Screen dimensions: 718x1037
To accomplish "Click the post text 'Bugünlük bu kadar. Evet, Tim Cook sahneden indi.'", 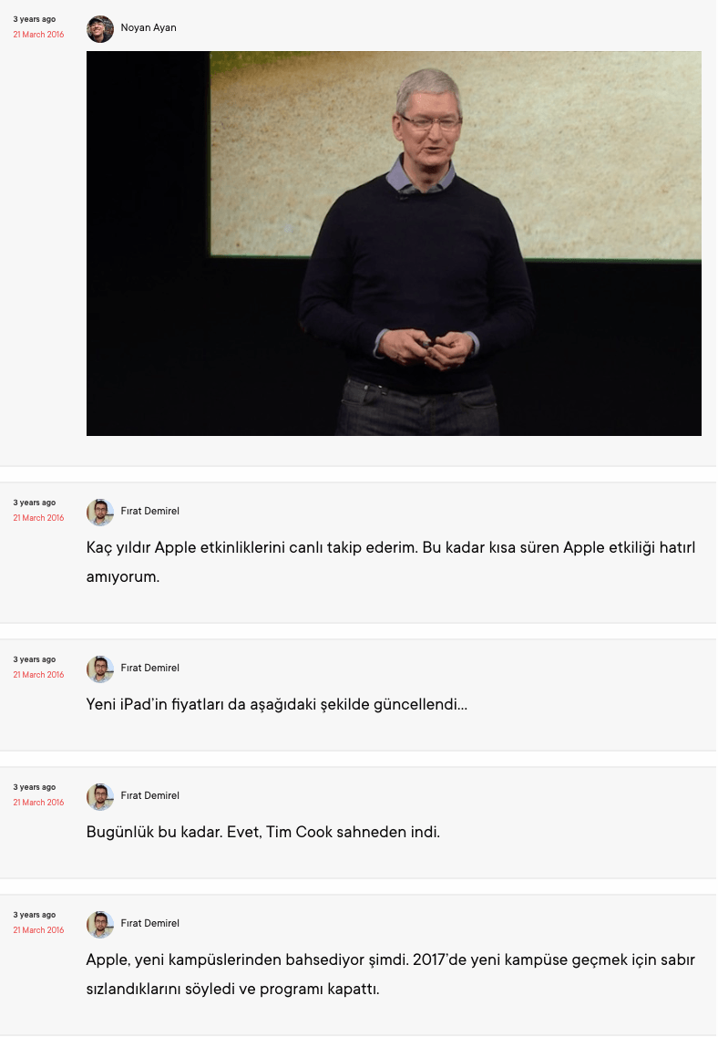I will pyautogui.click(x=263, y=832).
